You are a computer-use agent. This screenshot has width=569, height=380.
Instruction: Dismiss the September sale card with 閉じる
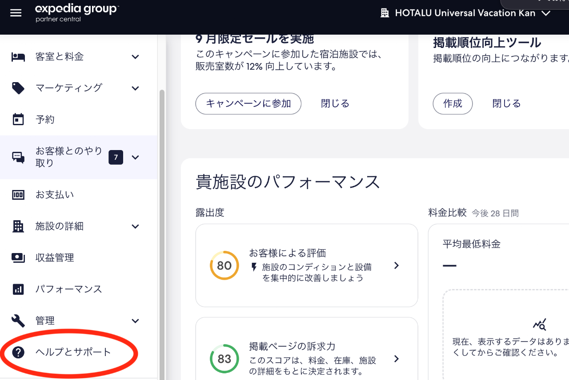click(335, 103)
